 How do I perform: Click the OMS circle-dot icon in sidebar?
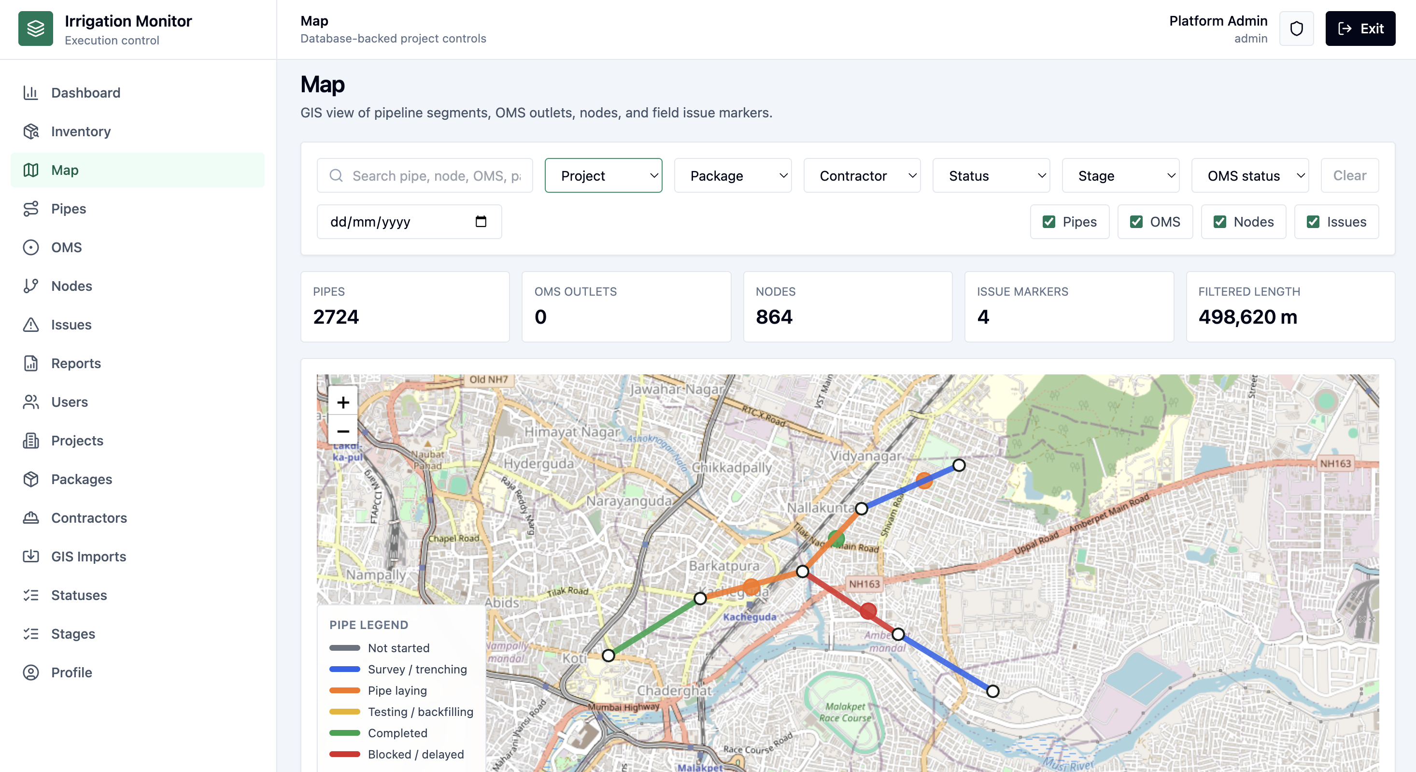pyautogui.click(x=31, y=247)
